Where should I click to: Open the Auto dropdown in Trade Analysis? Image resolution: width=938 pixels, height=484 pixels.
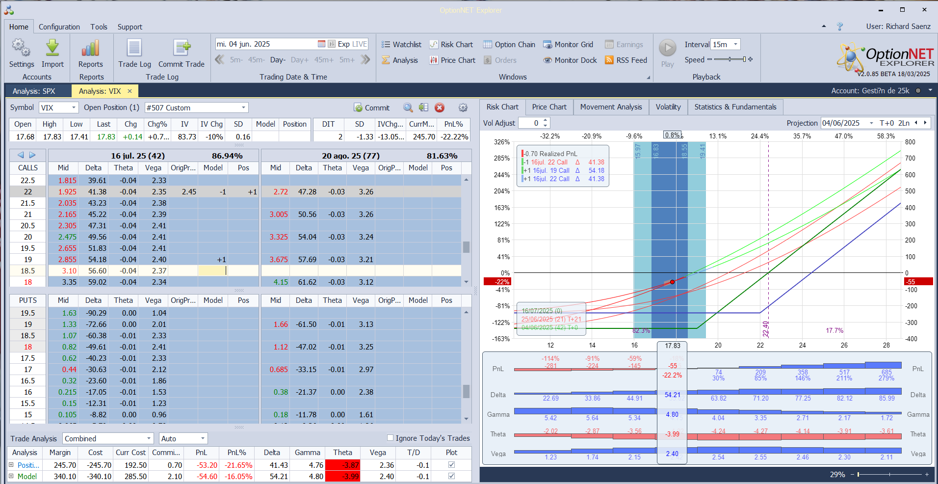203,438
